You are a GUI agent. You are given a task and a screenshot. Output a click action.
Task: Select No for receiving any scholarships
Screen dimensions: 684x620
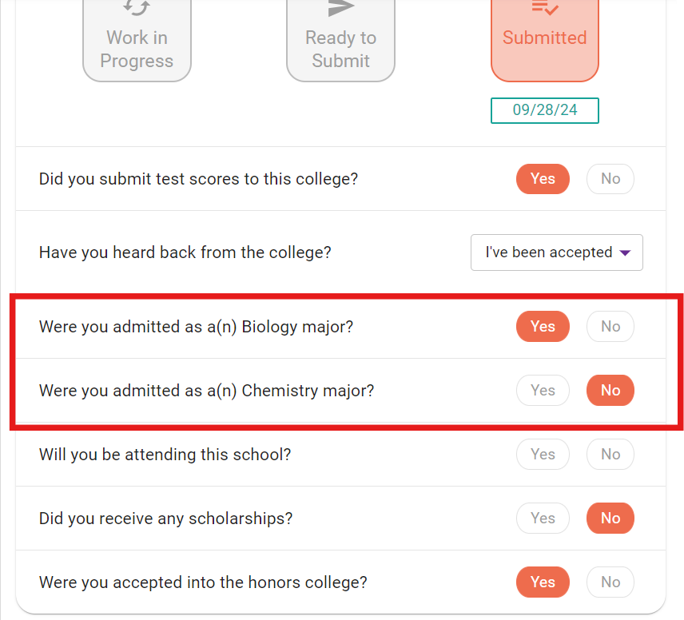click(610, 518)
